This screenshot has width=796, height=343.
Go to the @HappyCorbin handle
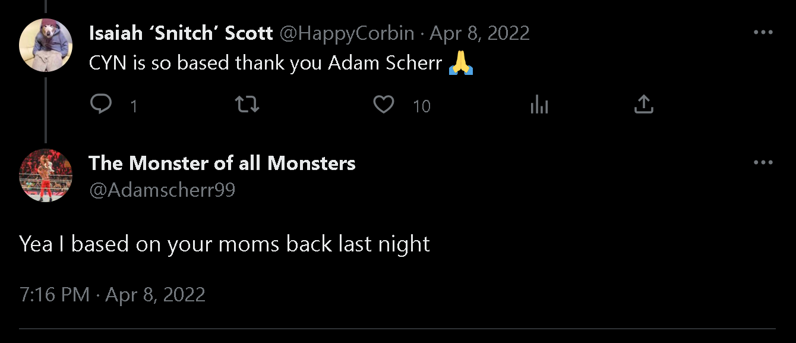click(346, 33)
